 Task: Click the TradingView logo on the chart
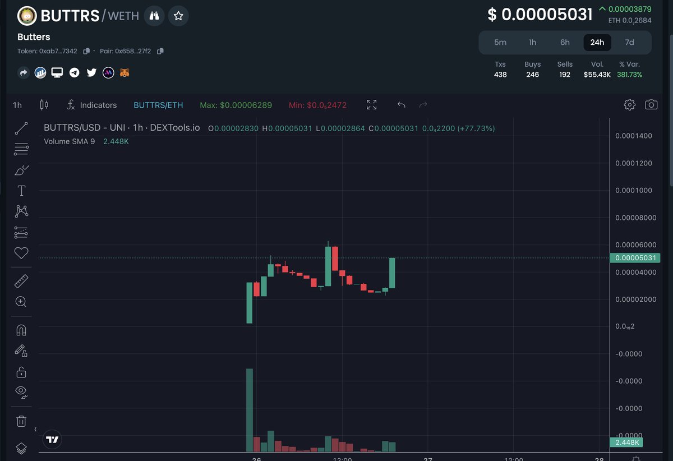click(52, 440)
